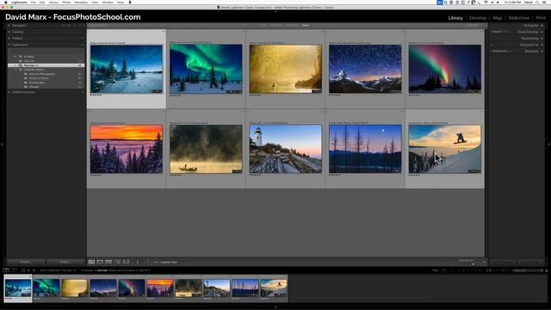The image size is (551, 310).
Task: Expand the Catalog panel
Action: [x=9, y=32]
